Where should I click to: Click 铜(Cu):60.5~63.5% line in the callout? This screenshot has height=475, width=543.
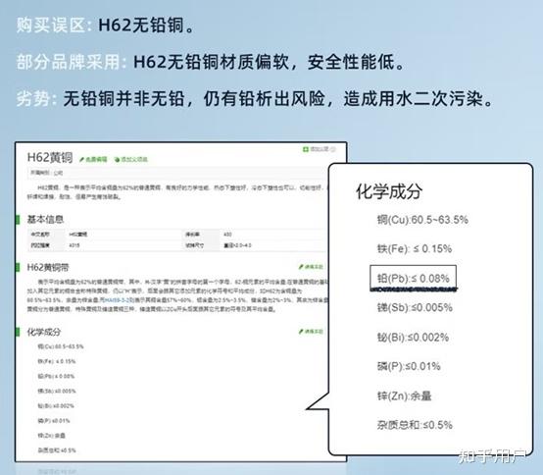(422, 220)
